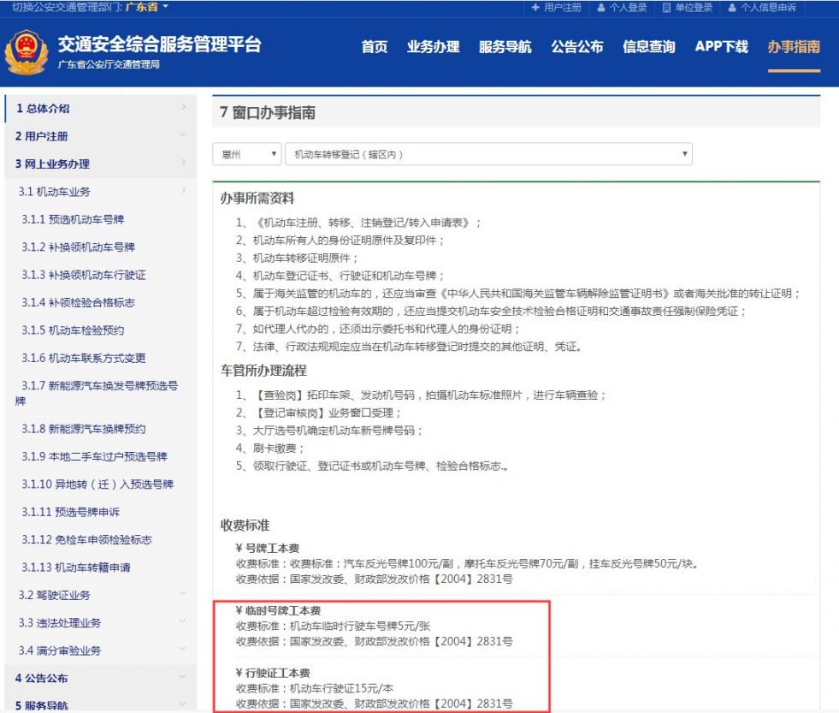Expand 3.2 驾驶证业务 subsection

click(x=101, y=595)
